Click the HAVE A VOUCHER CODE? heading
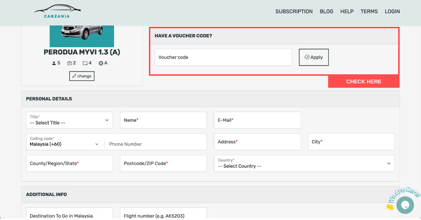Viewport: 421px width, 220px height. pos(183,36)
